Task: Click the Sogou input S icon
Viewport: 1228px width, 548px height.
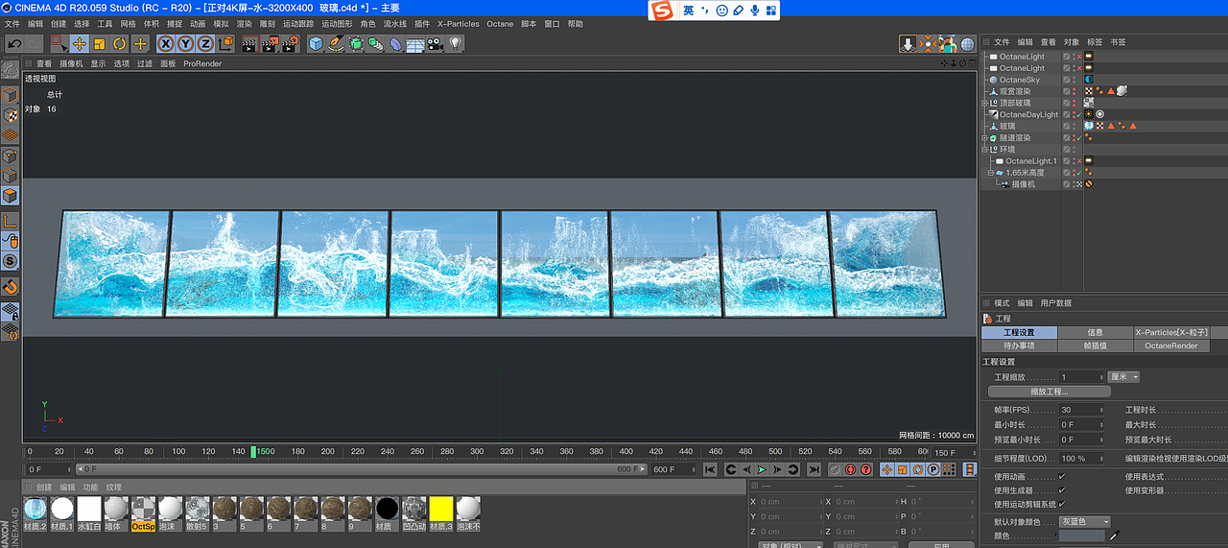Action: pos(662,11)
